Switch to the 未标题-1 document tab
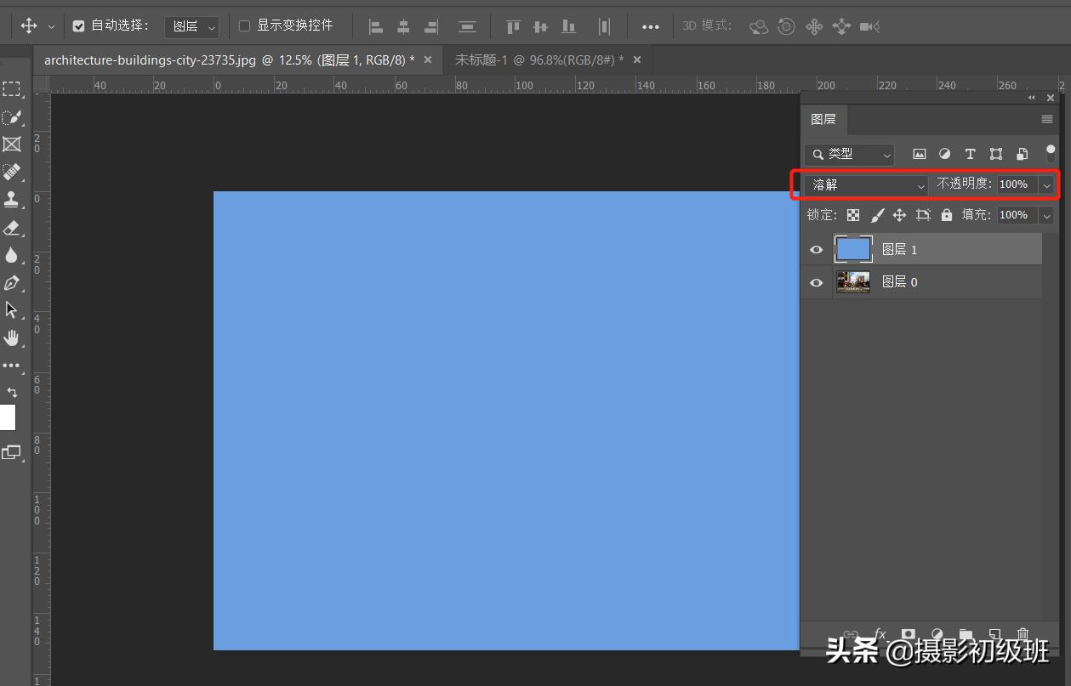The image size is (1071, 686). [538, 60]
